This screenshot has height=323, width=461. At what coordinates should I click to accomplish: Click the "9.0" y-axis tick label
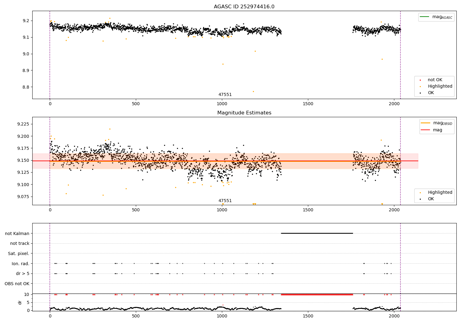coord(26,54)
